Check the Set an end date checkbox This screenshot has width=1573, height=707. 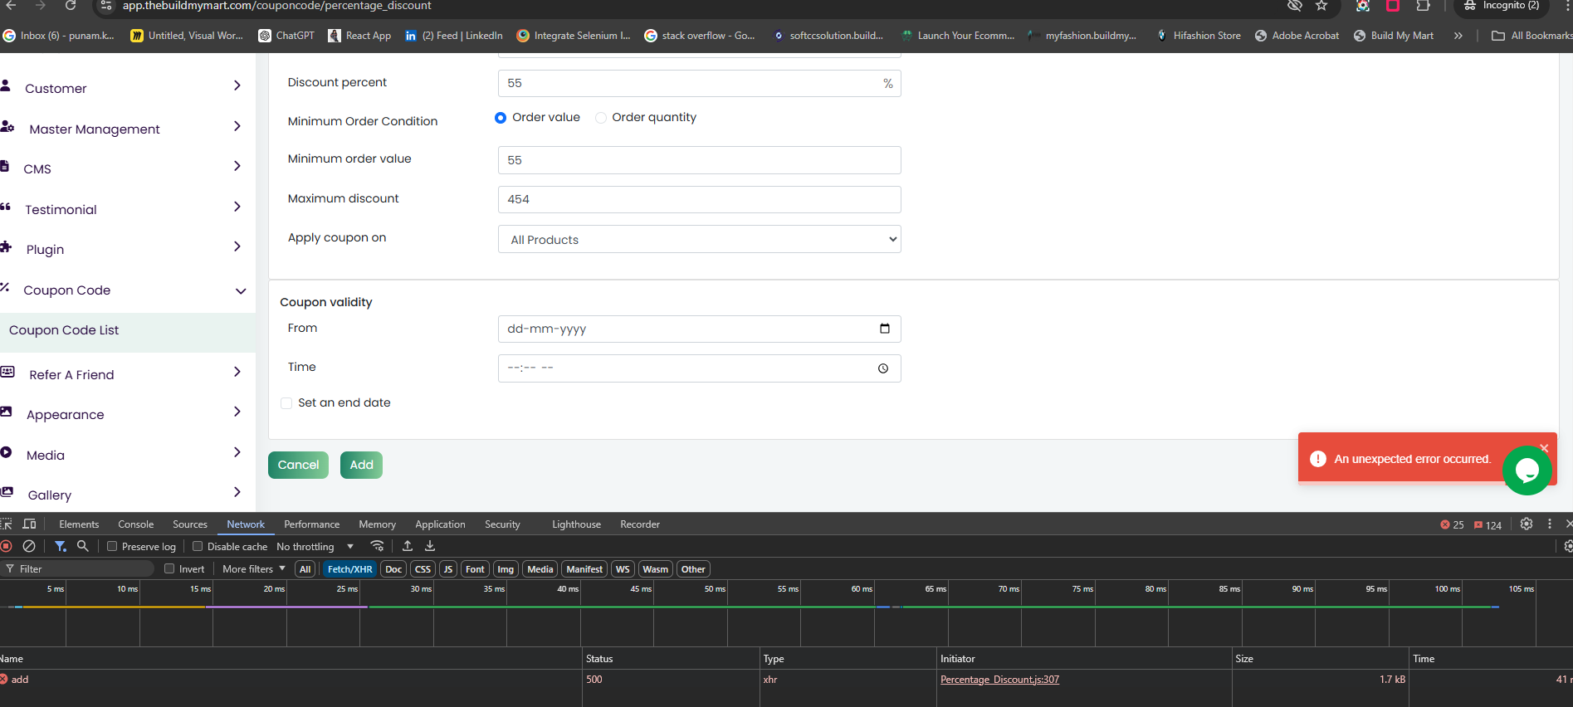click(x=286, y=403)
